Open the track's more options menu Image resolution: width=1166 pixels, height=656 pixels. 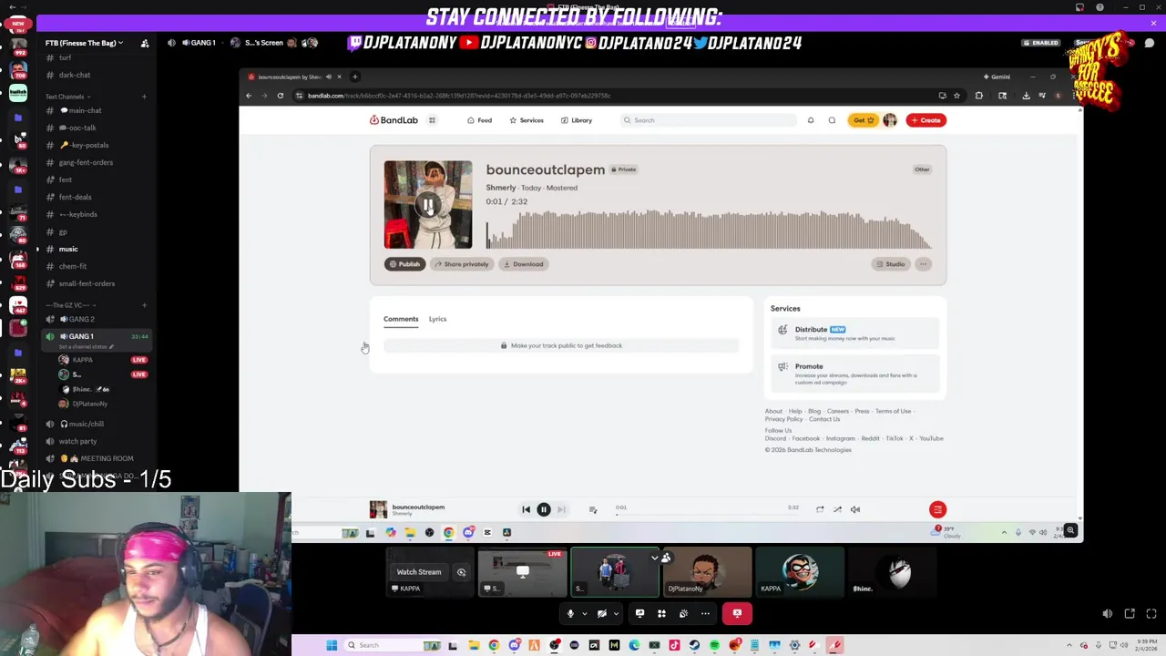[924, 264]
